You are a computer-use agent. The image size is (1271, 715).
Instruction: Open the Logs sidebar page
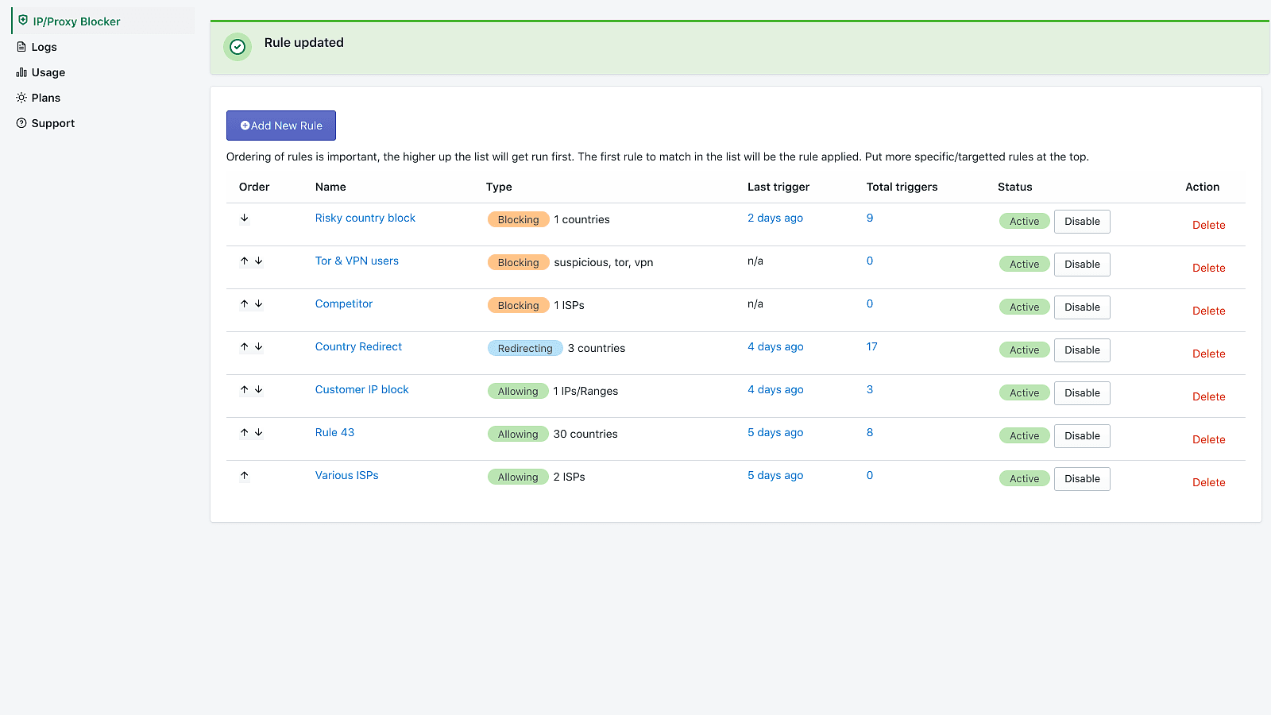44,47
